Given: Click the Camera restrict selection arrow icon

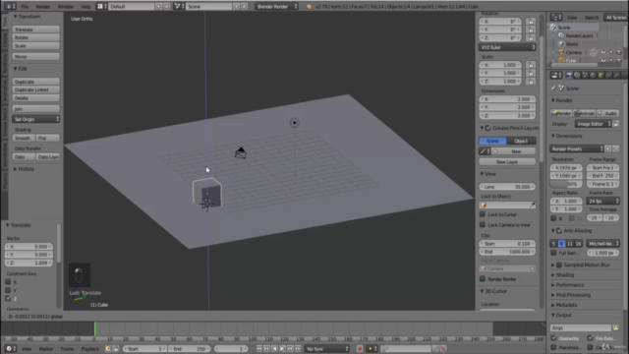Looking at the screenshot, I should (611, 52).
